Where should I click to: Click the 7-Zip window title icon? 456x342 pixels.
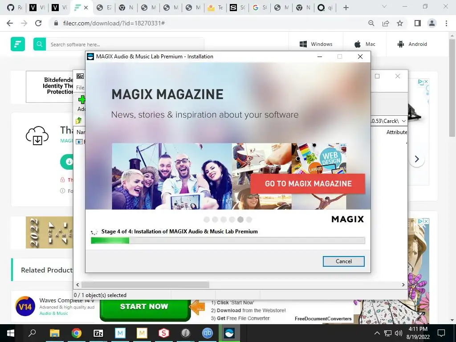[80, 76]
